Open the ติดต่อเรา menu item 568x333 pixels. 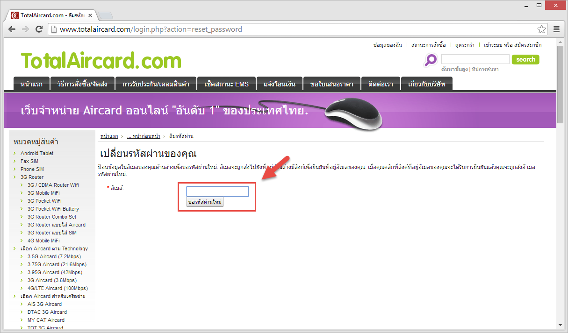click(x=381, y=84)
